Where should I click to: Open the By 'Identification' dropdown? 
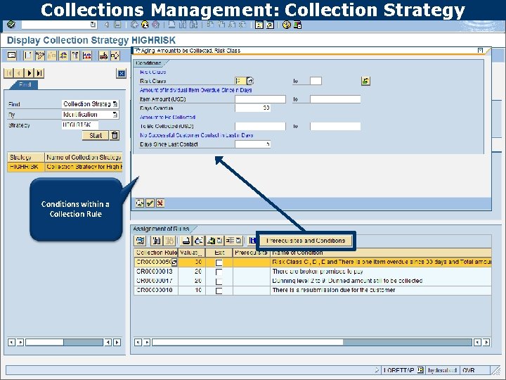[x=115, y=115]
